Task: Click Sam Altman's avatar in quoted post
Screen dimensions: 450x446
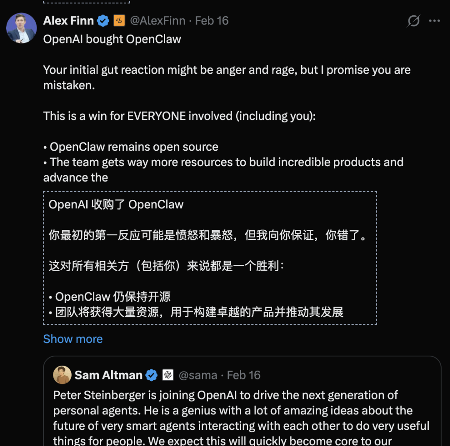Action: pyautogui.click(x=62, y=375)
